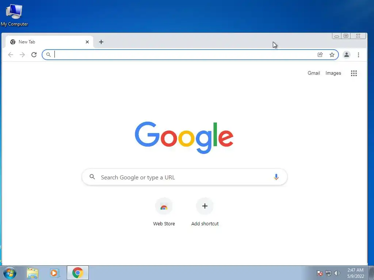Click the Google logo
374x280 pixels.
(184, 137)
